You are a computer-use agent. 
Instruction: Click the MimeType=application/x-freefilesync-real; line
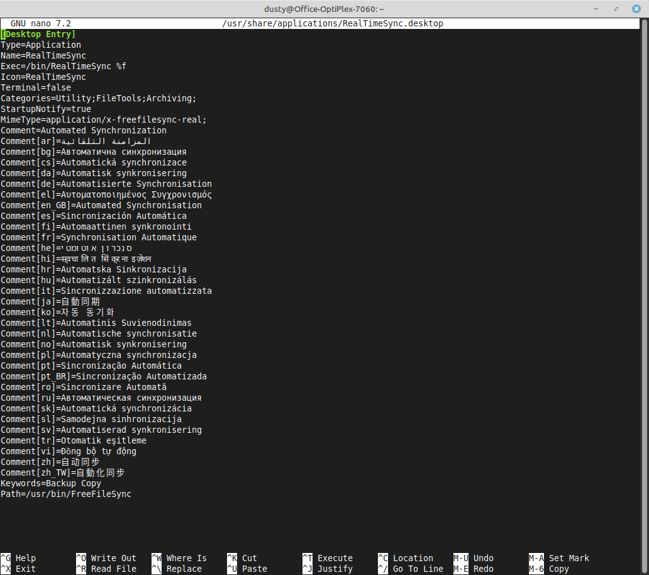point(104,120)
